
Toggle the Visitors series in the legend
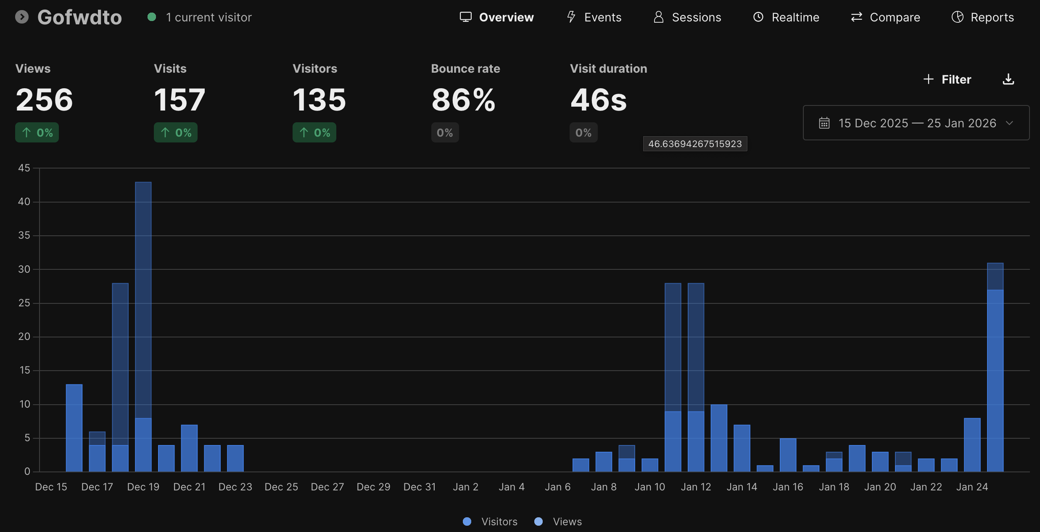tap(490, 521)
